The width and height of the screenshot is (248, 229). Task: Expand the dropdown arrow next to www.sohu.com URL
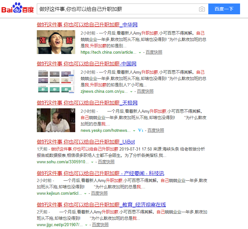click(92, 162)
